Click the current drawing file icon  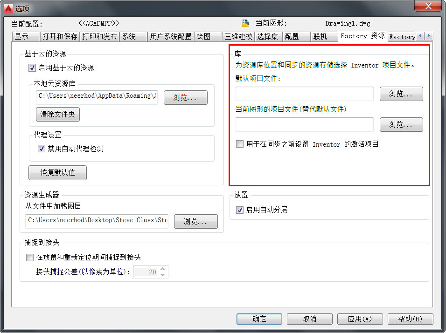pyautogui.click(x=245, y=23)
